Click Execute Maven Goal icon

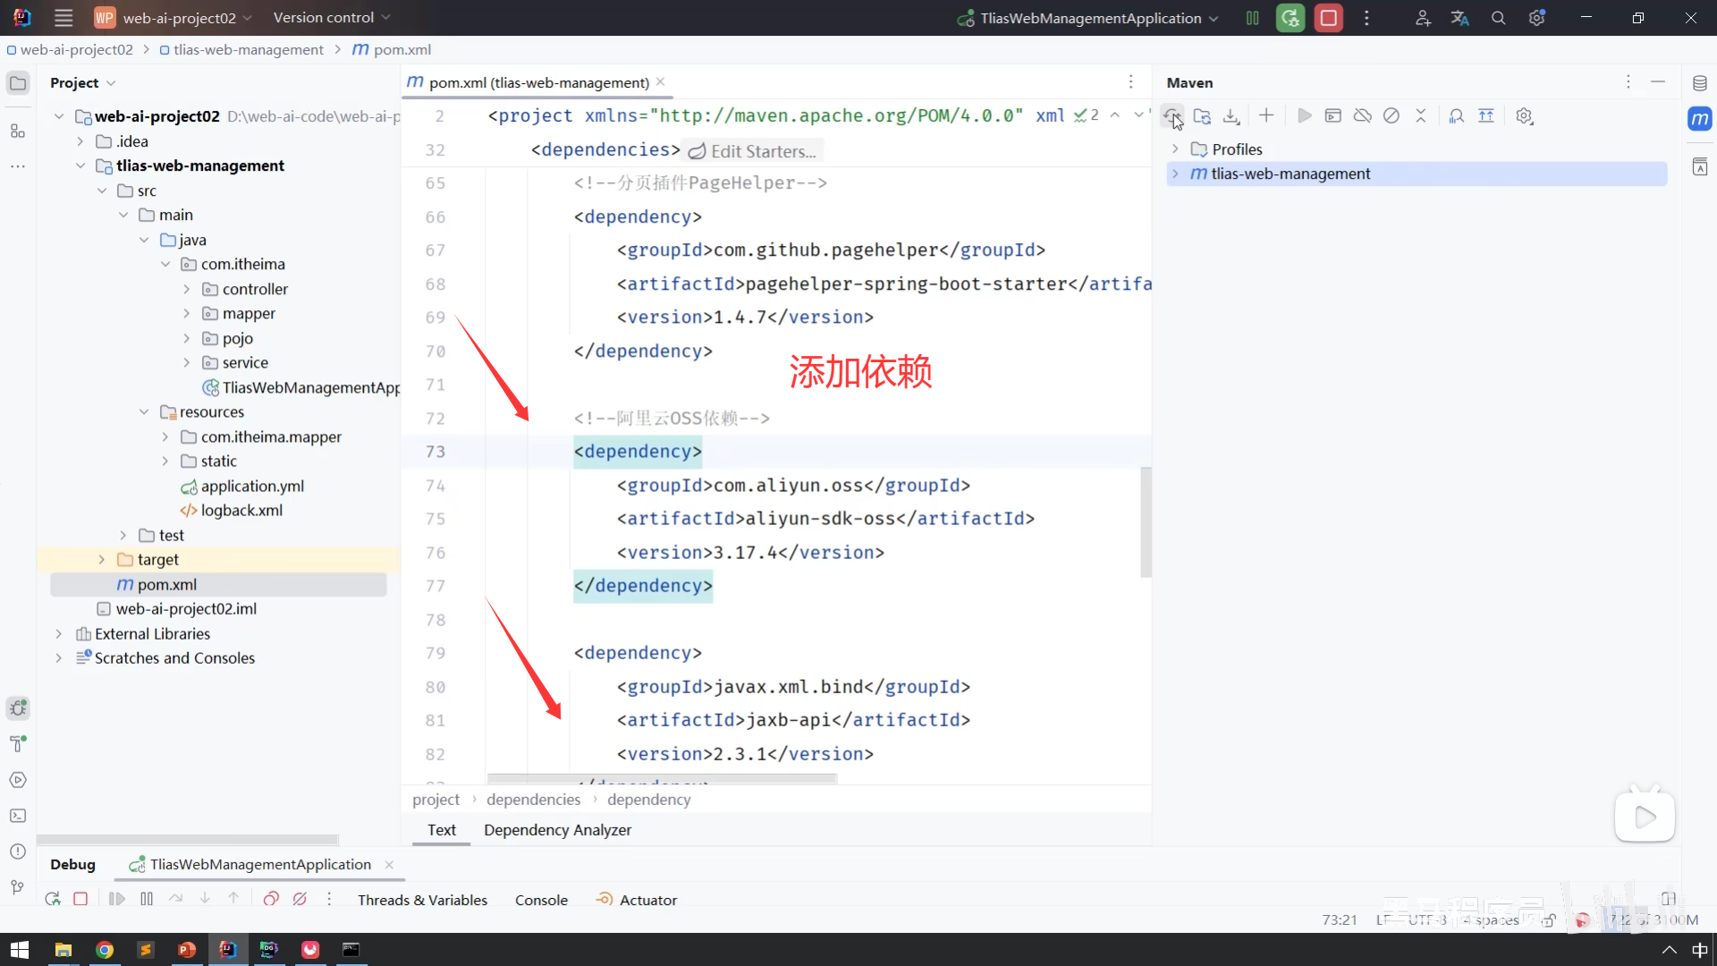point(1333,116)
